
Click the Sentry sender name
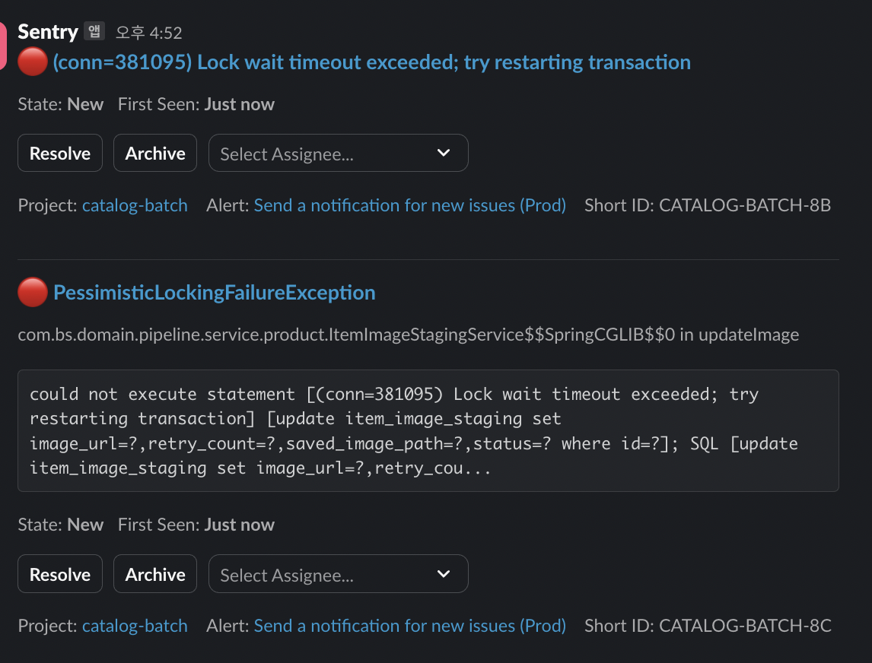(48, 32)
